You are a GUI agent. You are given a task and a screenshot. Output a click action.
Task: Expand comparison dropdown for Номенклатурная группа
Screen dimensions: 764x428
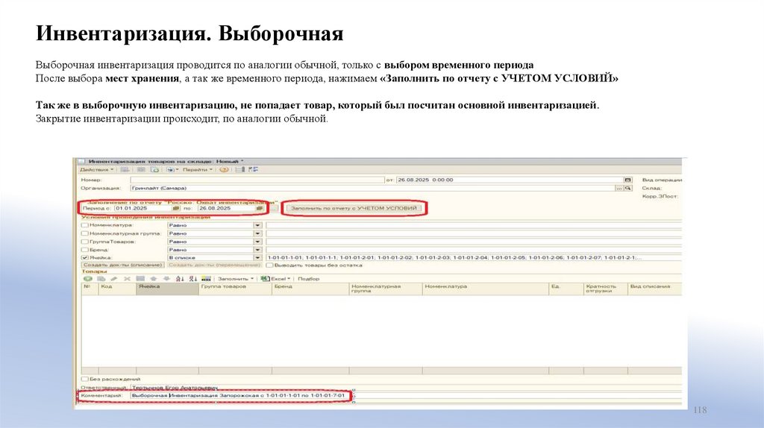click(257, 233)
